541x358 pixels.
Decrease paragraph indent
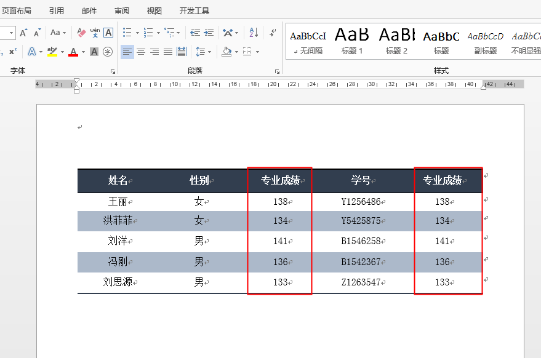[195, 33]
